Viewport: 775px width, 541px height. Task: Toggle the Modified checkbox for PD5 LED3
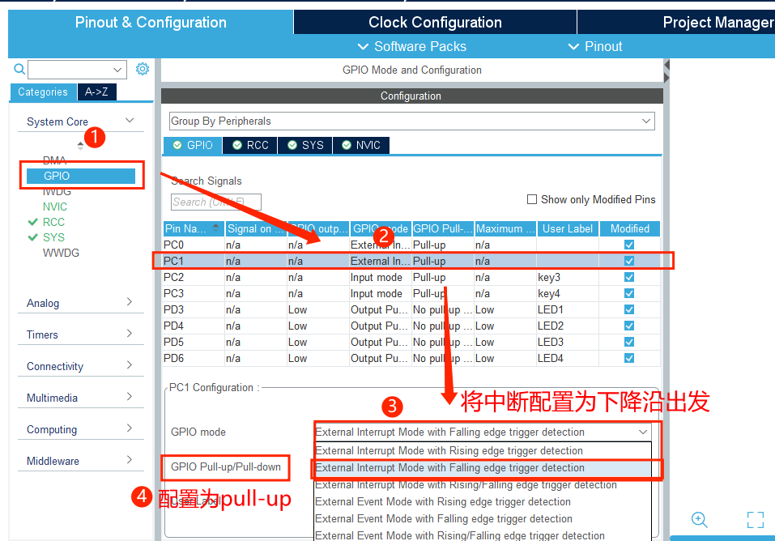(629, 343)
